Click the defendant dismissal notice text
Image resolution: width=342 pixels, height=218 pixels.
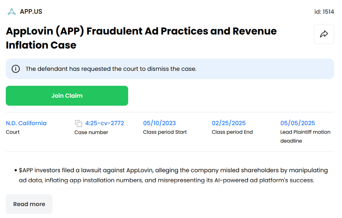pyautogui.click(x=111, y=69)
